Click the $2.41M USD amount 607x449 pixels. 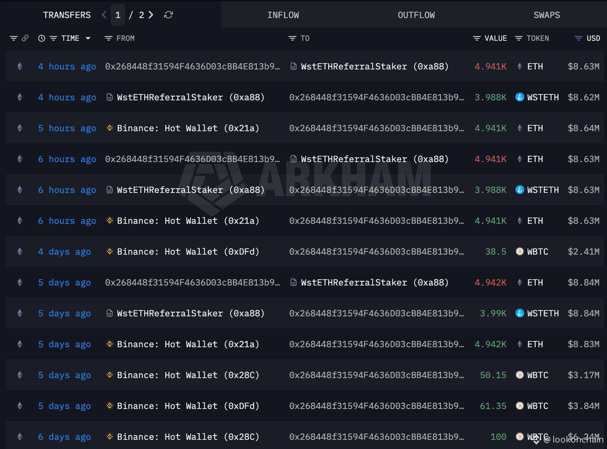click(583, 252)
